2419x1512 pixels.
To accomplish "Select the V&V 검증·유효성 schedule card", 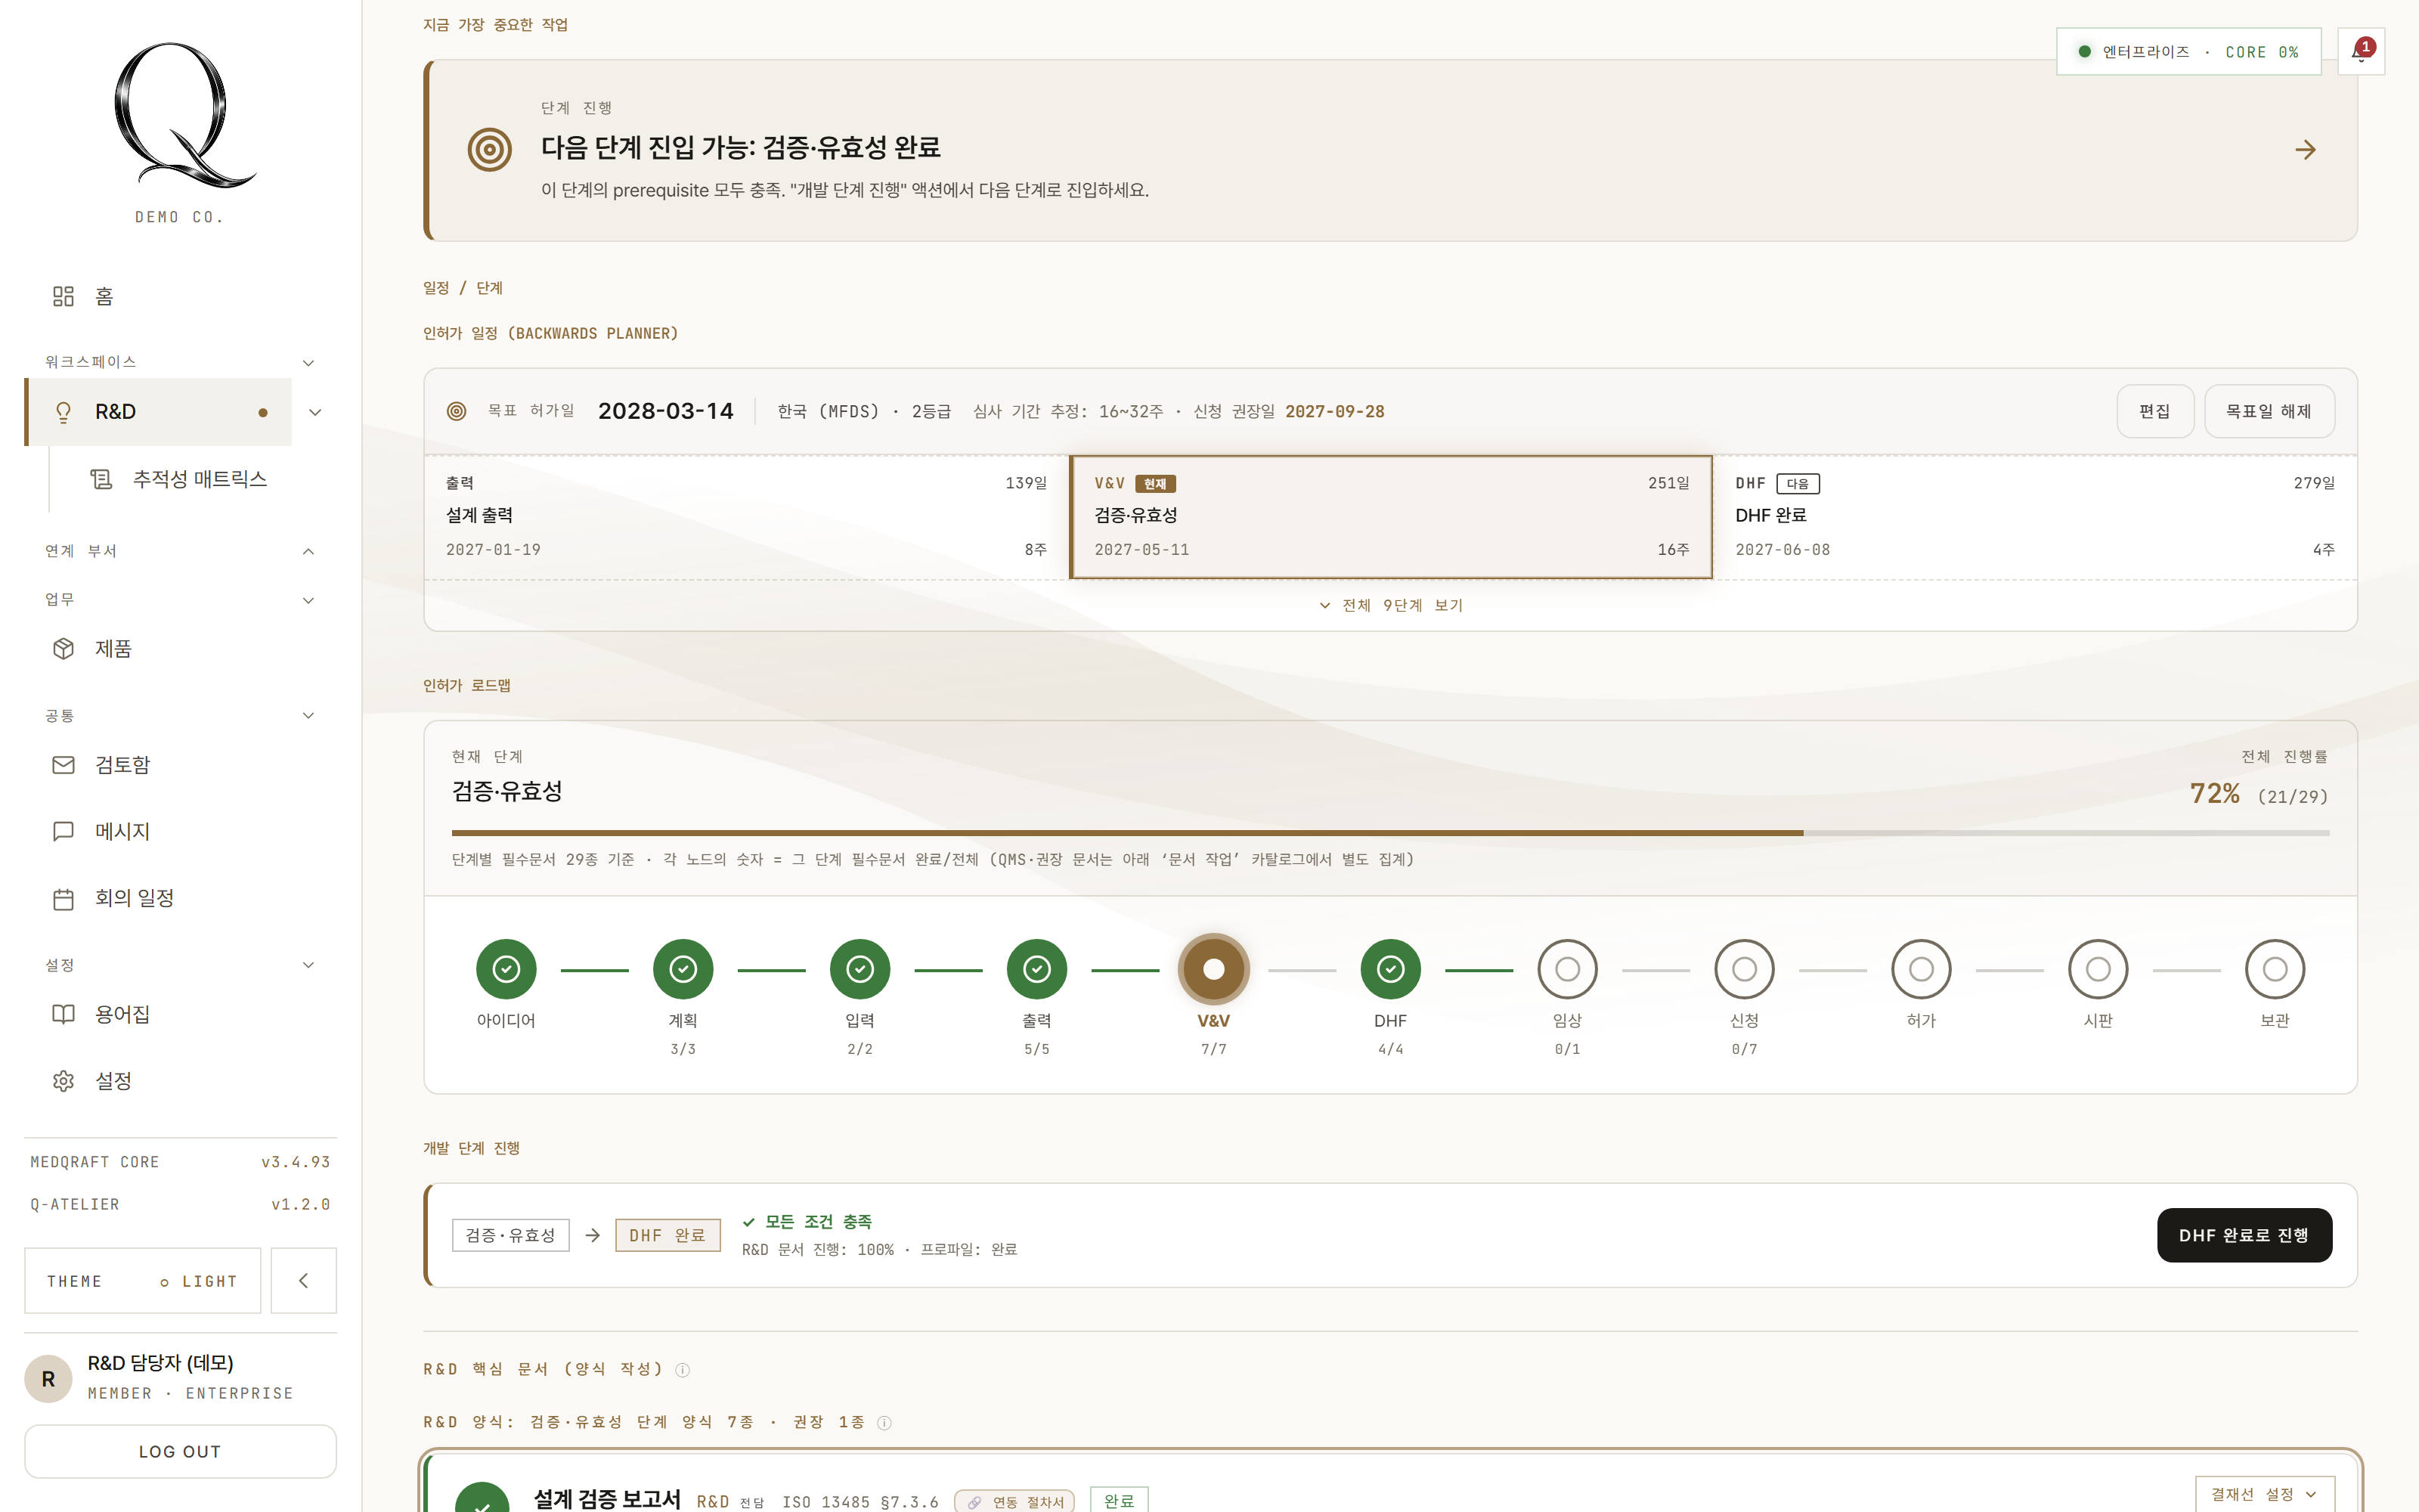I will coord(1390,517).
